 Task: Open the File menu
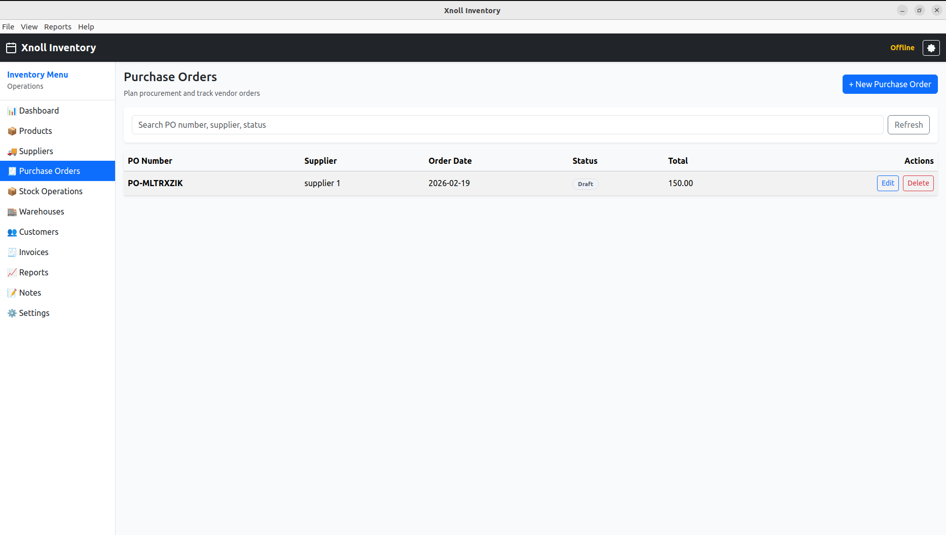coord(8,26)
